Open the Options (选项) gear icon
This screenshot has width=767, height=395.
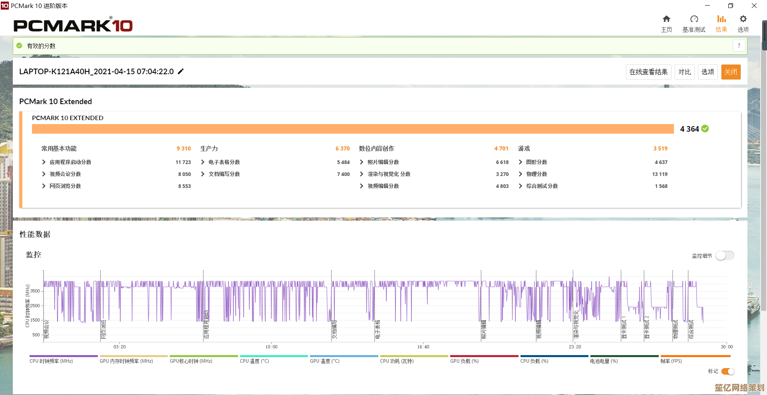tap(743, 19)
